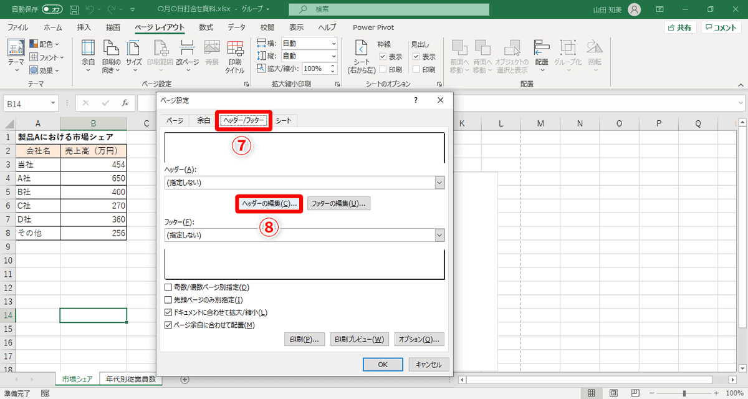
Task: Click the zoom slider in status bar
Action: pos(684,393)
